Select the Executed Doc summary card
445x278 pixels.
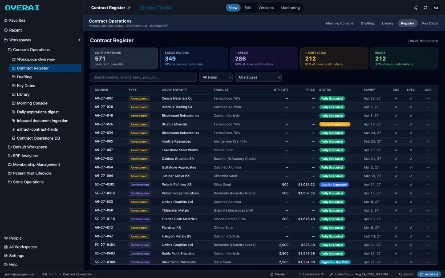click(x=194, y=58)
